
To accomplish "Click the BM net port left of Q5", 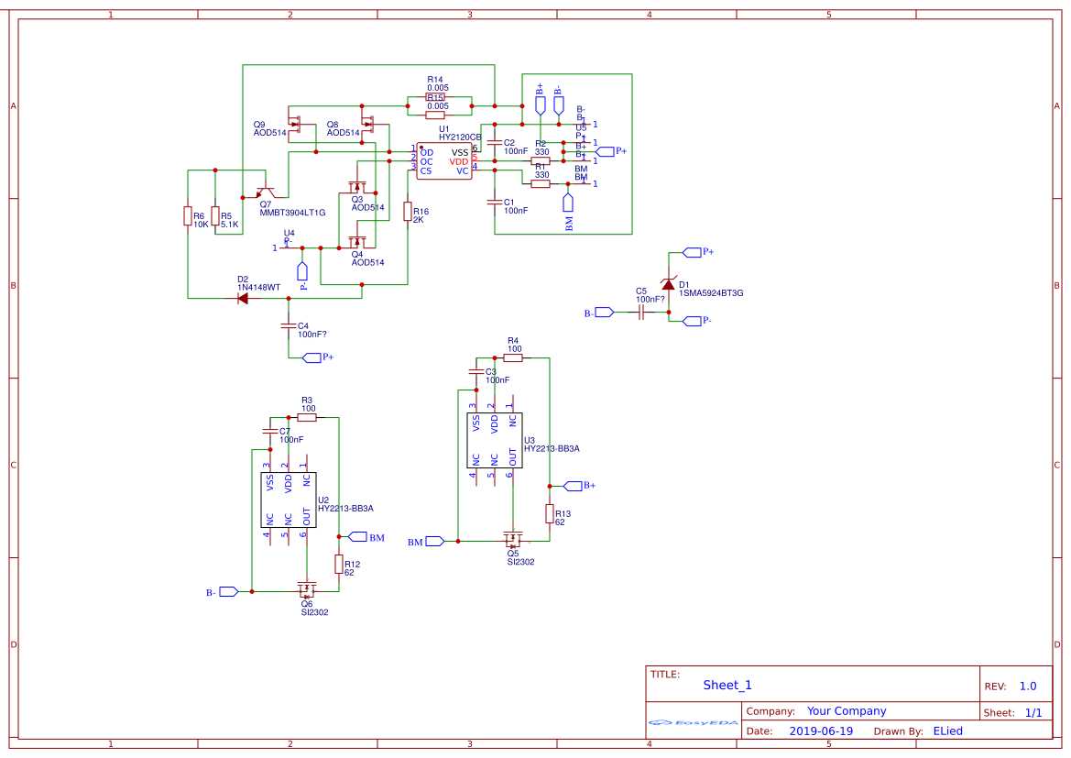I will [435, 542].
